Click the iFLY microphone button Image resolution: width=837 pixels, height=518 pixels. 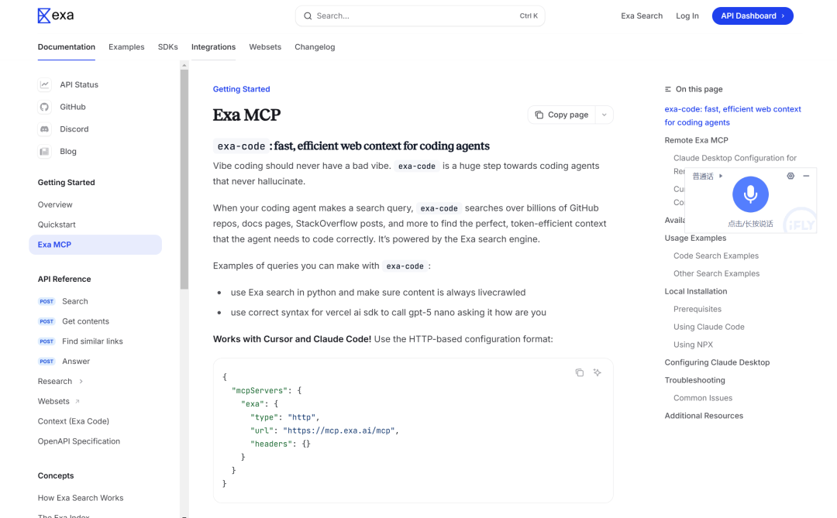click(x=750, y=194)
